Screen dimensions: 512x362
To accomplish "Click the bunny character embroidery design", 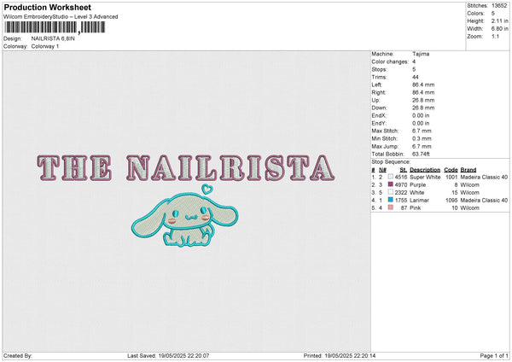I will (x=185, y=219).
